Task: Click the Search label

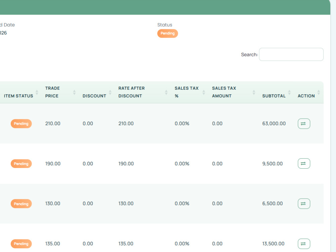Action: click(x=249, y=55)
